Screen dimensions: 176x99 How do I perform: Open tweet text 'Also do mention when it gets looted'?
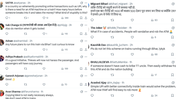click(25, 29)
